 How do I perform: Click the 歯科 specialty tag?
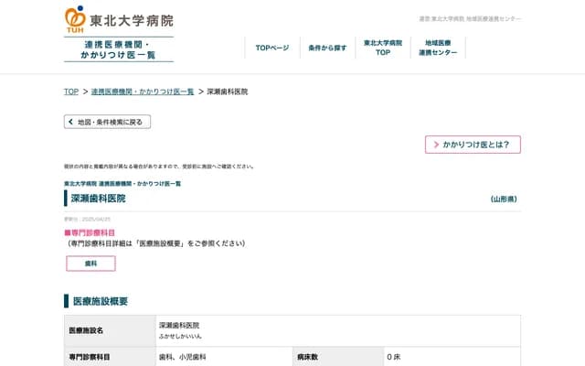pos(90,264)
